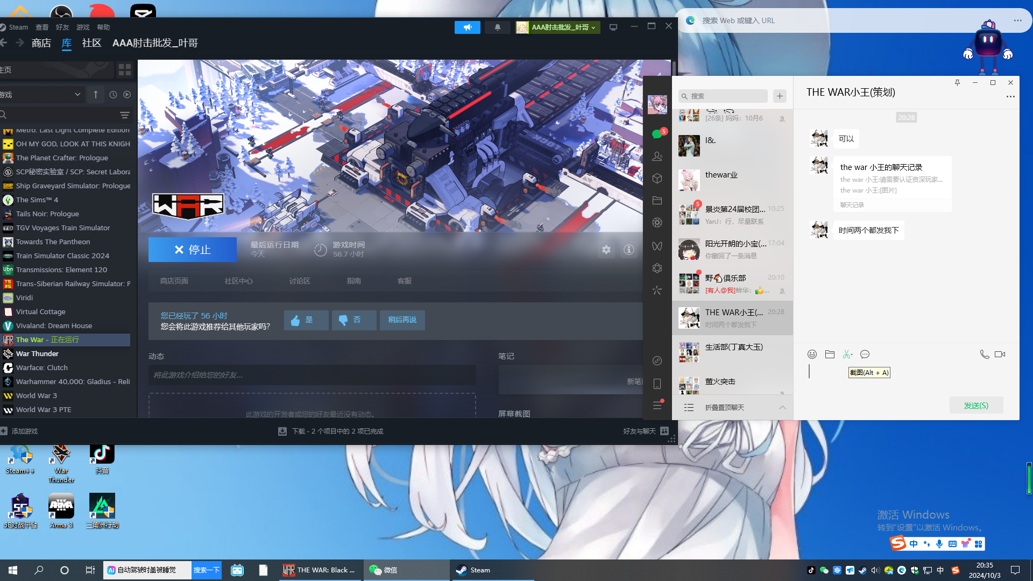
Task: Open Edge search bar more options ellipsis
Action: (1017, 20)
